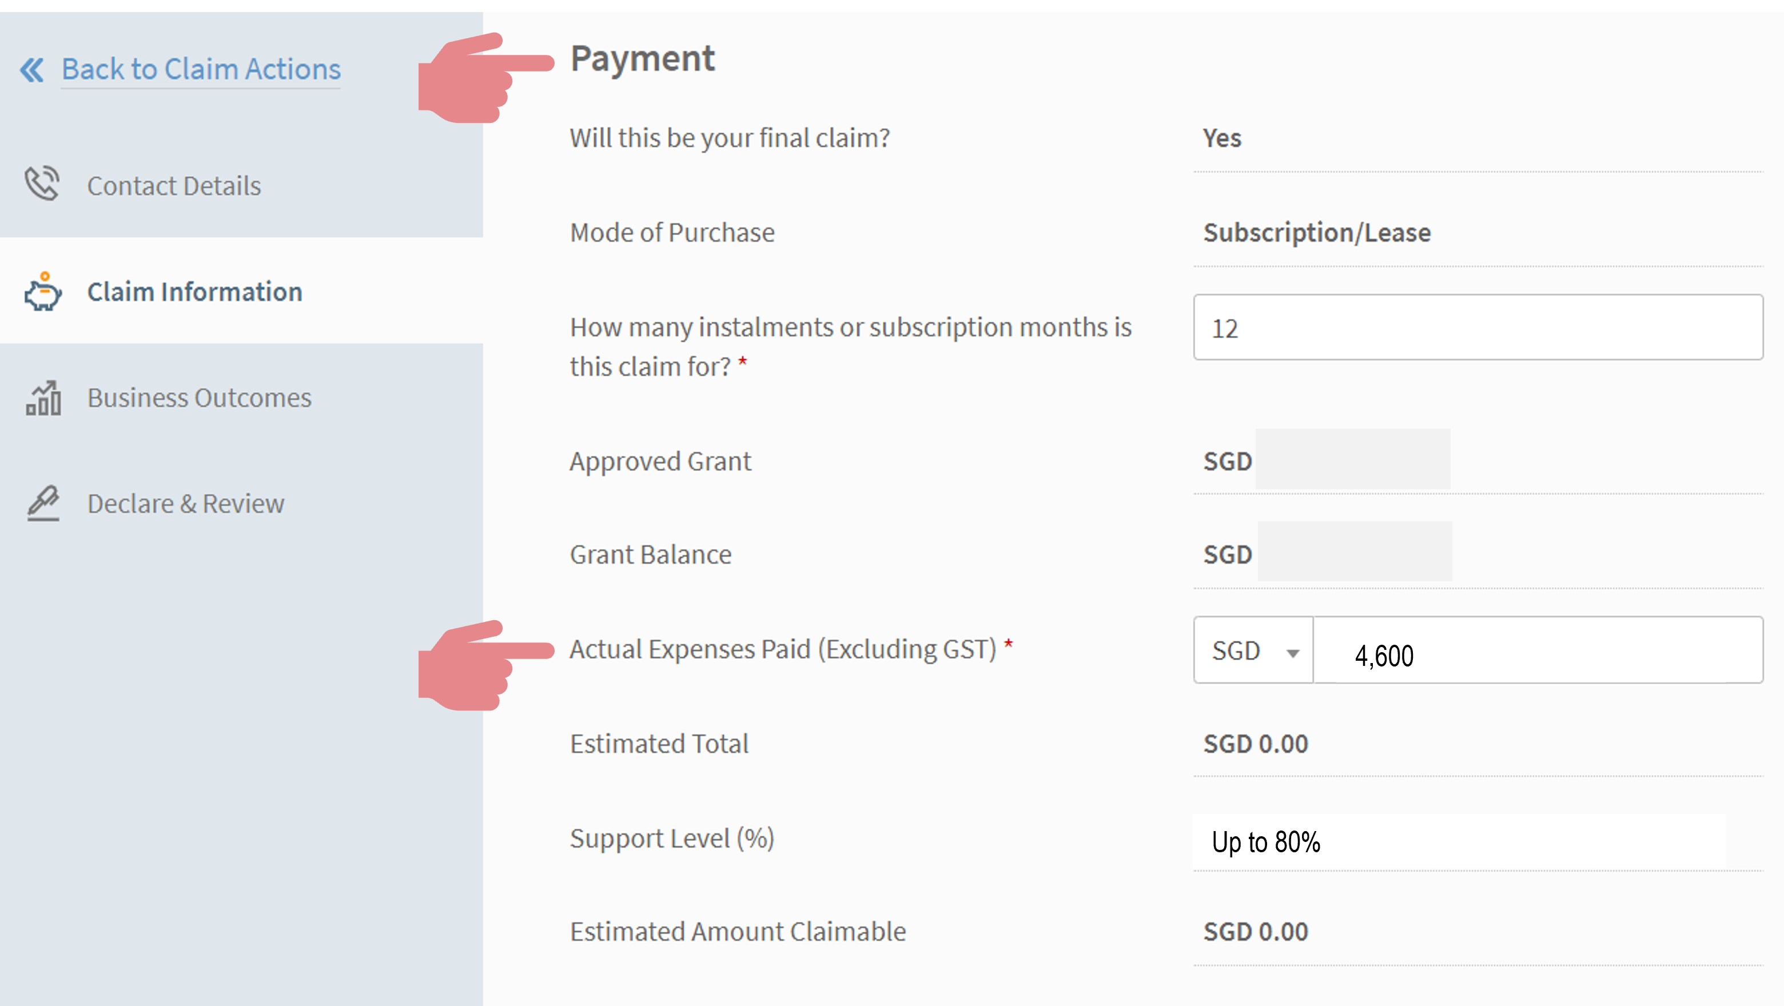The width and height of the screenshot is (1784, 1006).
Task: Click the Claim Information piggy bank icon
Action: [43, 292]
